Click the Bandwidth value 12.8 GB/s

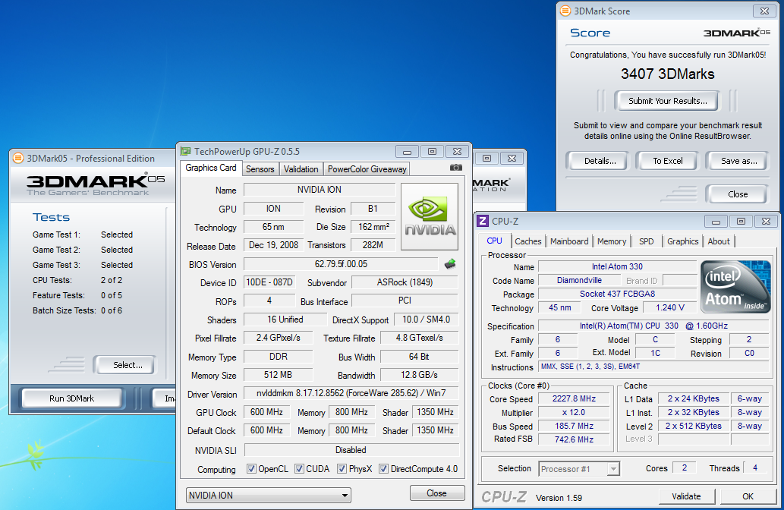click(419, 375)
